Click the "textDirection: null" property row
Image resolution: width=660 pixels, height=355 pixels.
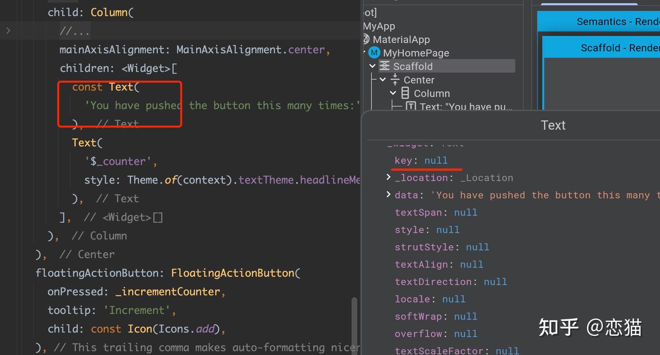(451, 282)
